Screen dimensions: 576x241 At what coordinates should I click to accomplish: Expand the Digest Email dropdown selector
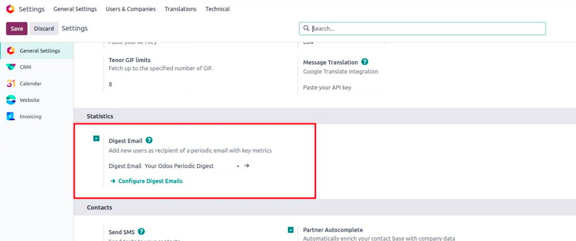pyautogui.click(x=238, y=167)
